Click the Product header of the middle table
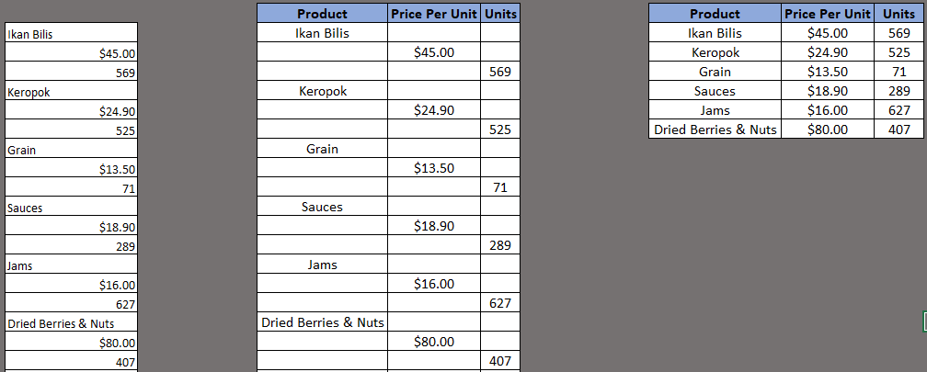Screen dimensions: 927x372 coord(322,13)
